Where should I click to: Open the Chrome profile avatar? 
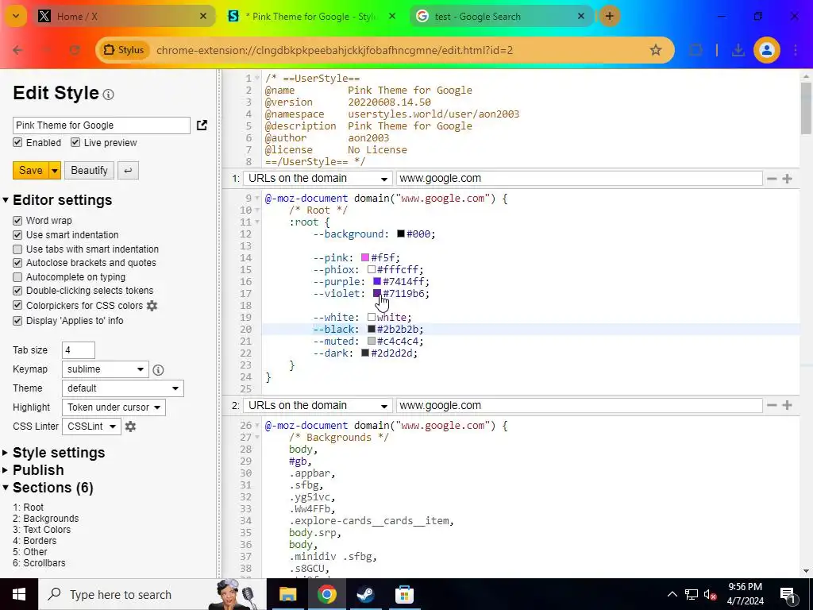767,50
